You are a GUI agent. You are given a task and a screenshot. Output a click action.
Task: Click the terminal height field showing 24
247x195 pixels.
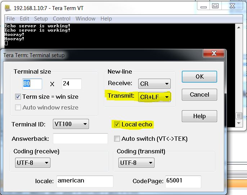(x=72, y=84)
